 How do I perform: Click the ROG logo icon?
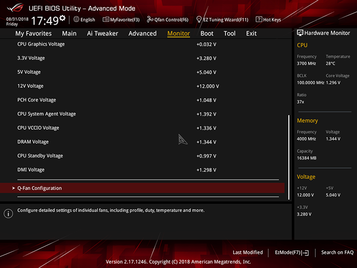tap(15, 8)
